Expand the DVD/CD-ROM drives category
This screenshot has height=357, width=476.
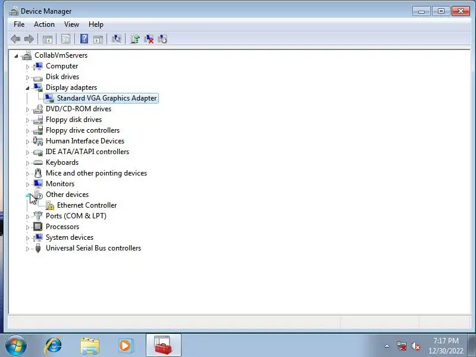tap(27, 109)
